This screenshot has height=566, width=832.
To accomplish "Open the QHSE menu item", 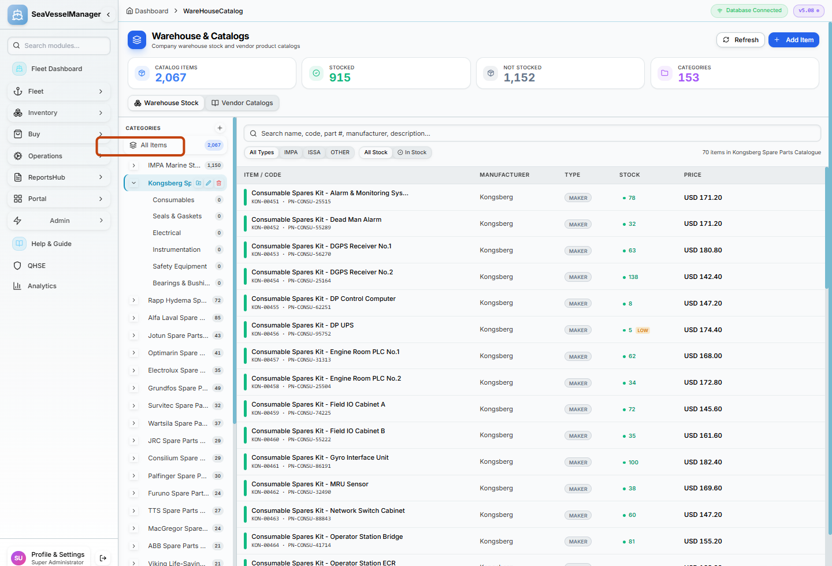I will [x=59, y=266].
